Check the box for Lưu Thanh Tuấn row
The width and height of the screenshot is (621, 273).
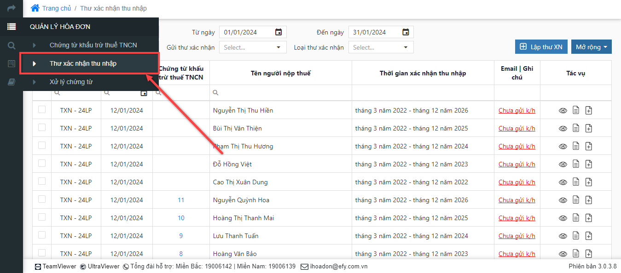(x=42, y=235)
